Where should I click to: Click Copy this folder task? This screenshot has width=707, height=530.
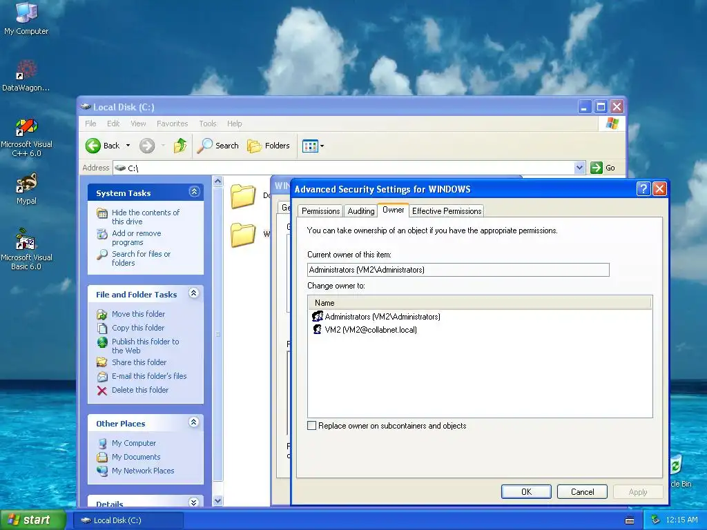point(138,328)
